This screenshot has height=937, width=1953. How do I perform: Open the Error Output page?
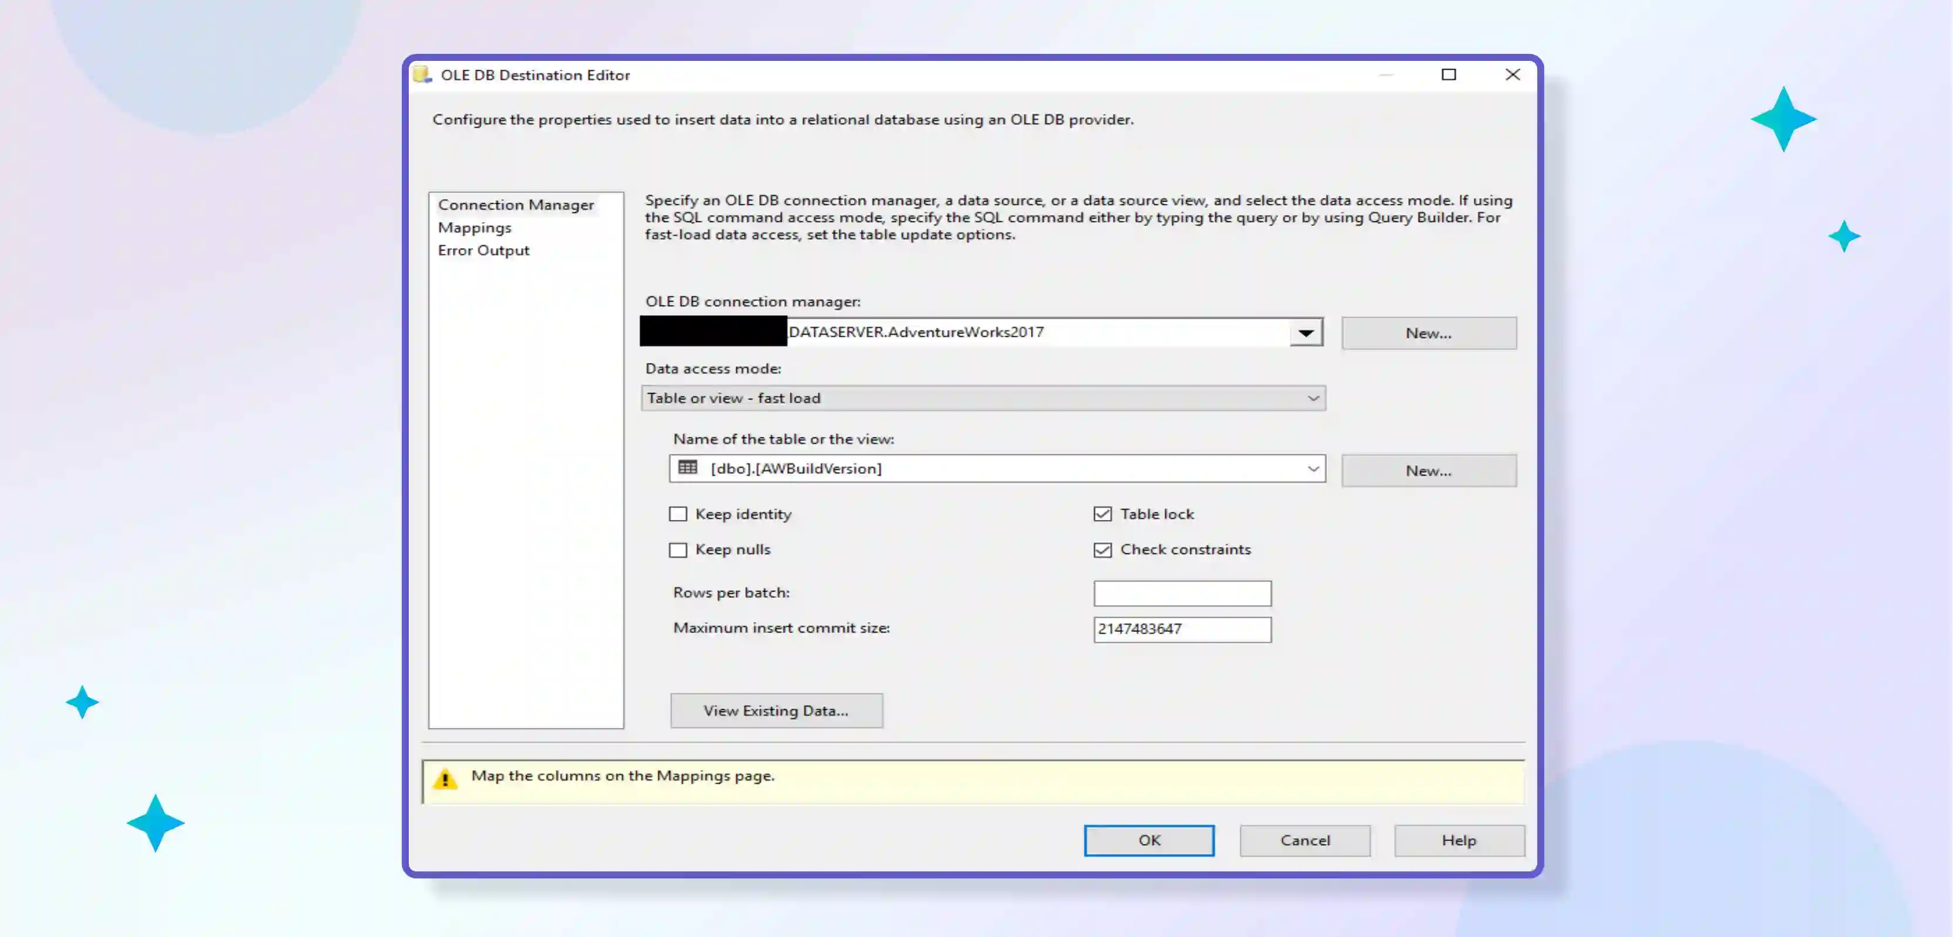click(x=483, y=249)
